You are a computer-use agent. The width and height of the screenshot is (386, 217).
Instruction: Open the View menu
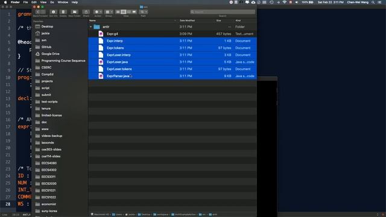(x=43, y=2)
